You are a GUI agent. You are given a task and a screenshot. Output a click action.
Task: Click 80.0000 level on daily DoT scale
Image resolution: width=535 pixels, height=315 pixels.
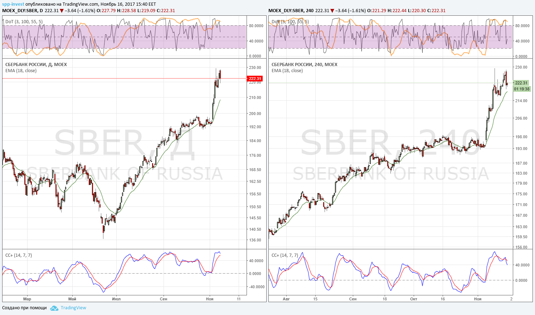tap(256, 26)
